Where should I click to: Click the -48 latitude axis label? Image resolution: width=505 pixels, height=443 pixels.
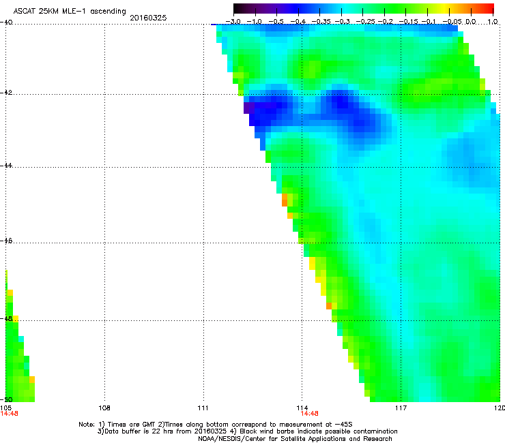(x=6, y=318)
